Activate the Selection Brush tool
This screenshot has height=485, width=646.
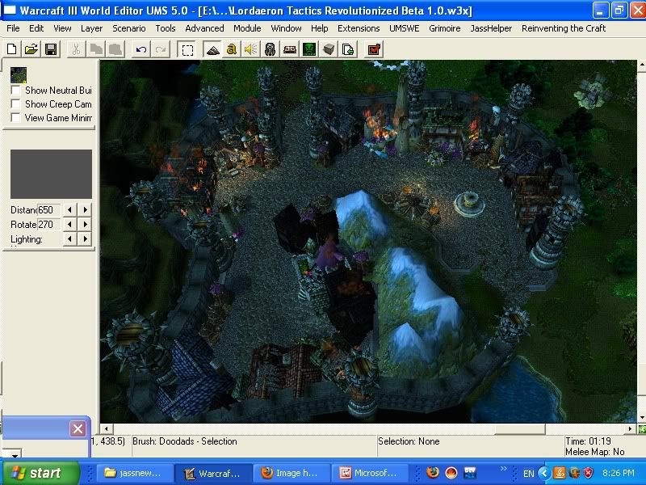[x=187, y=49]
